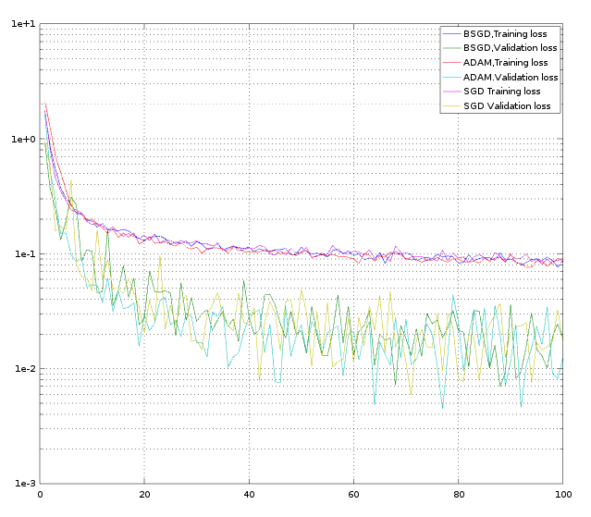Image resolution: width=591 pixels, height=517 pixels.
Task: Click the x-axis tick label 20
Action: (144, 495)
